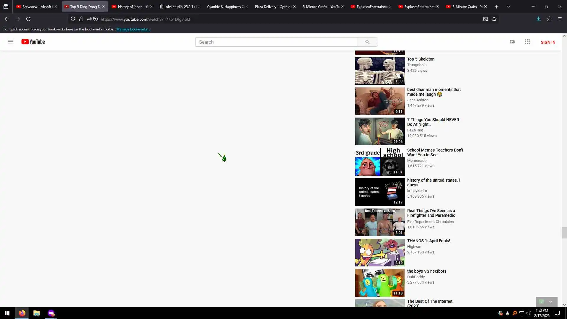Switch to the history of japan tab
Screen dimensions: 567x319
(130, 6)
